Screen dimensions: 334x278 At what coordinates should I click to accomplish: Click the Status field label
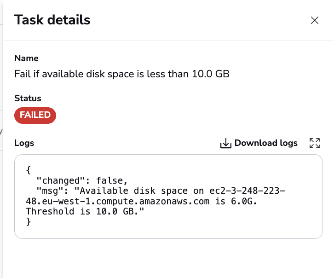28,98
